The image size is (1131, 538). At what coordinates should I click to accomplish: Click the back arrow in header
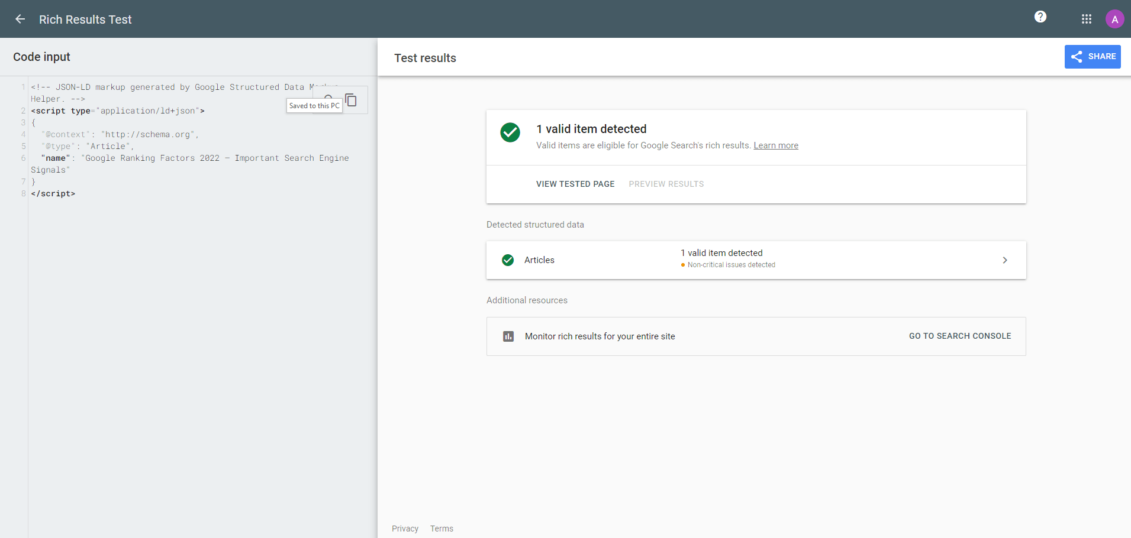point(20,19)
